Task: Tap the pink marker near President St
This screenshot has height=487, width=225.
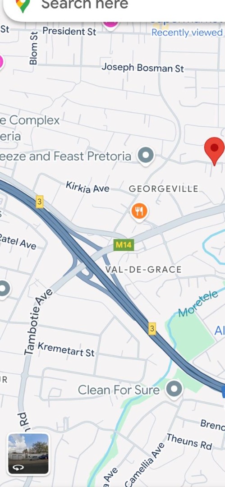Action: click(x=110, y=24)
